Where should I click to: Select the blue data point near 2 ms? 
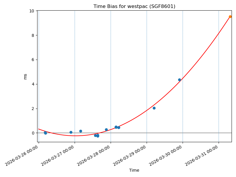[154, 108]
